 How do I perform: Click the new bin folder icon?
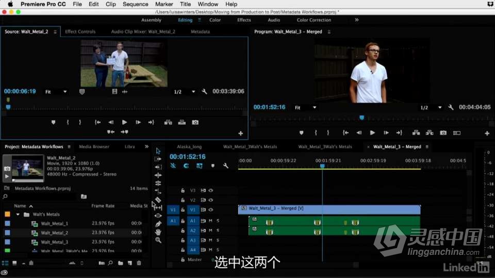tap(121, 263)
